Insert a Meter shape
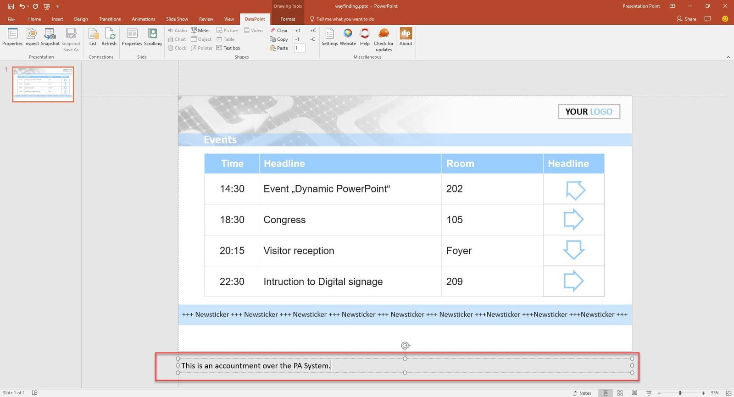Image resolution: width=734 pixels, height=397 pixels. (200, 31)
